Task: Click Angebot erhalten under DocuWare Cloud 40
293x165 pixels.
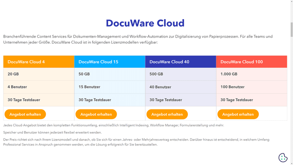Action: click(167, 114)
